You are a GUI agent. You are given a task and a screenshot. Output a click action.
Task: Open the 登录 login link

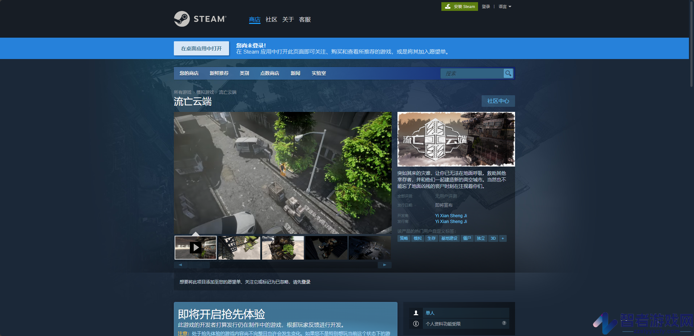[x=486, y=7]
